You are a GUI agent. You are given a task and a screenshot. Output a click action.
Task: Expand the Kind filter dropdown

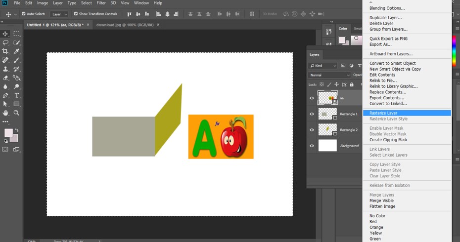click(x=323, y=66)
